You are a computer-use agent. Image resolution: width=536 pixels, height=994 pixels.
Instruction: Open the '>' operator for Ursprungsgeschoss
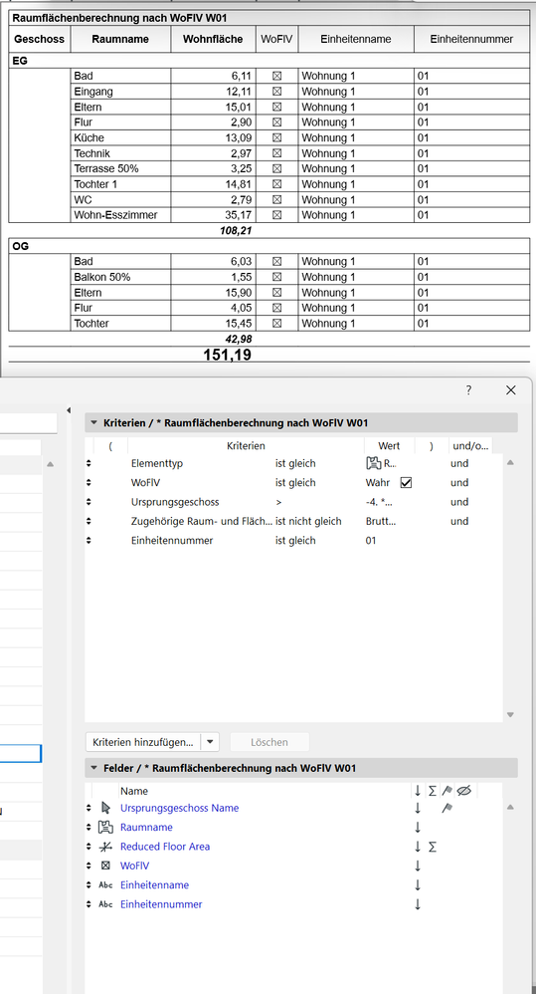pos(277,502)
